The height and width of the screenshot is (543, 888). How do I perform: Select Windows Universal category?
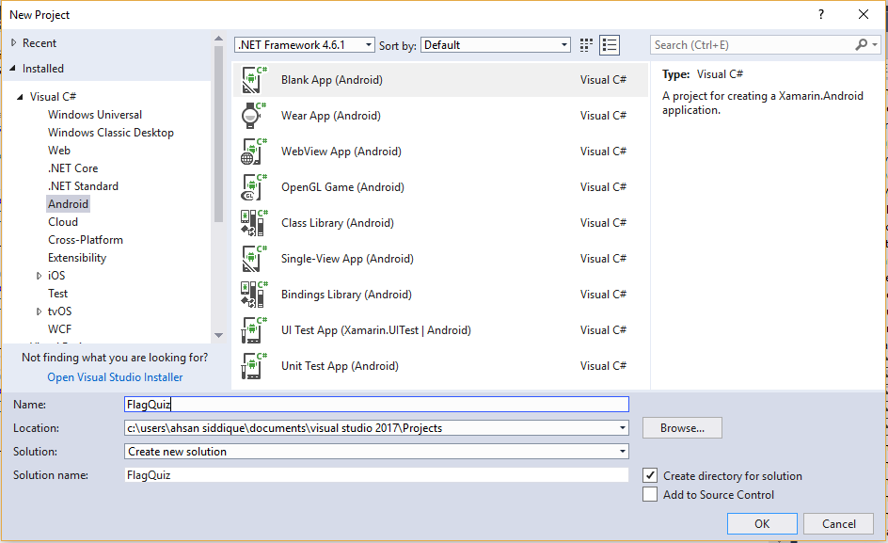pyautogui.click(x=95, y=115)
